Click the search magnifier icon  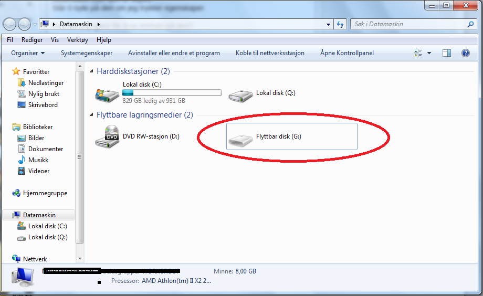(470, 24)
